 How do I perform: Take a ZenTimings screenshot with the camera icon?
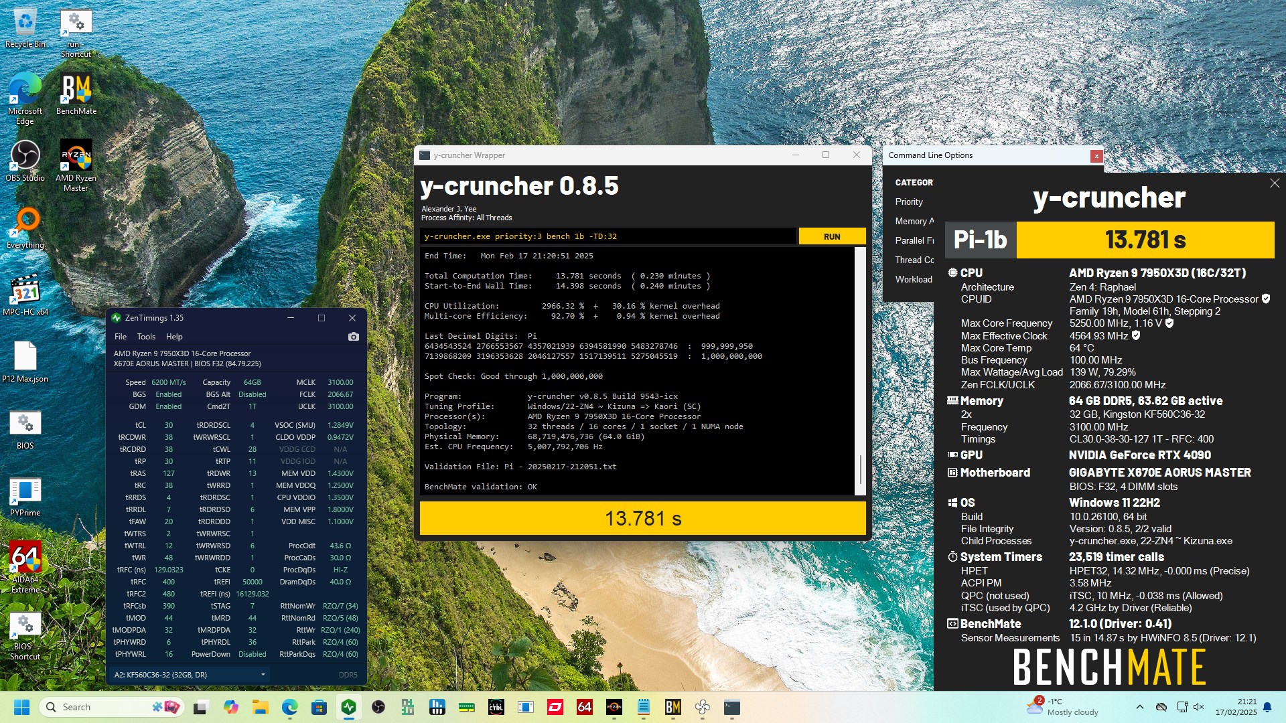coord(354,337)
